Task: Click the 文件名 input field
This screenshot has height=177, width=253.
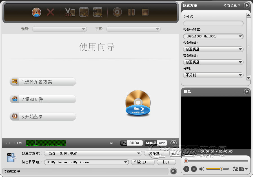Action: [x=213, y=23]
